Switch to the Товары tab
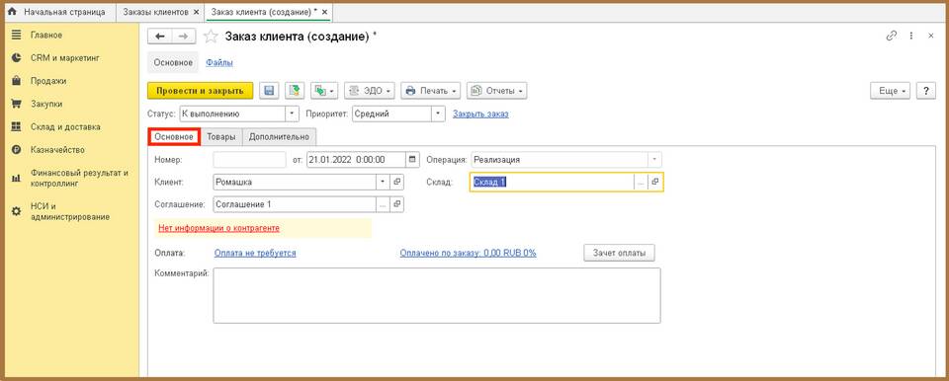949x381 pixels. coord(220,136)
